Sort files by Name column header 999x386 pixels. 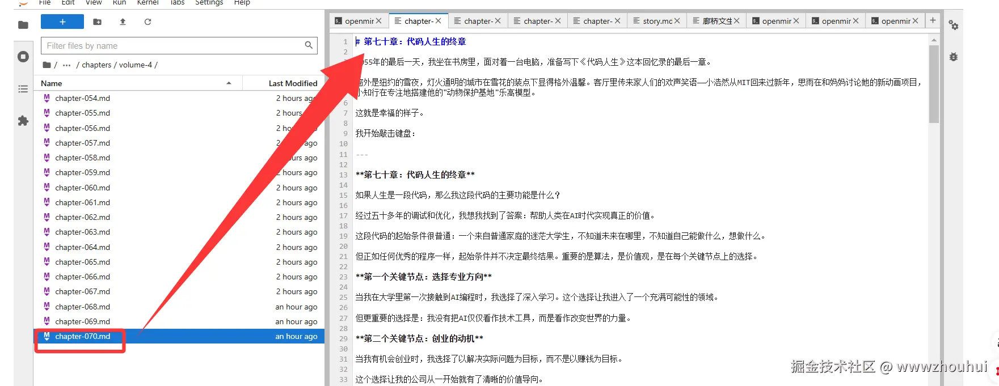tap(138, 83)
